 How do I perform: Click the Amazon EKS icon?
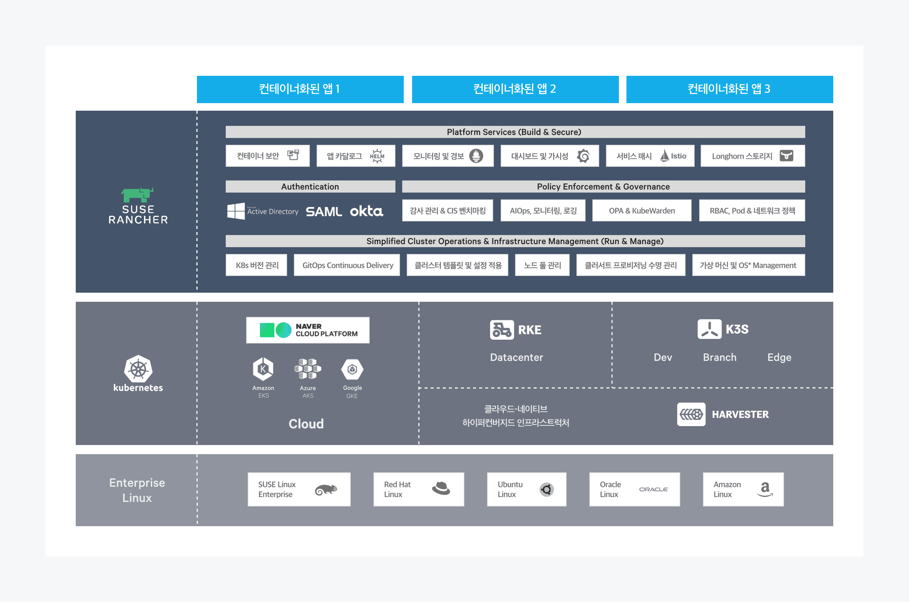pos(263,369)
